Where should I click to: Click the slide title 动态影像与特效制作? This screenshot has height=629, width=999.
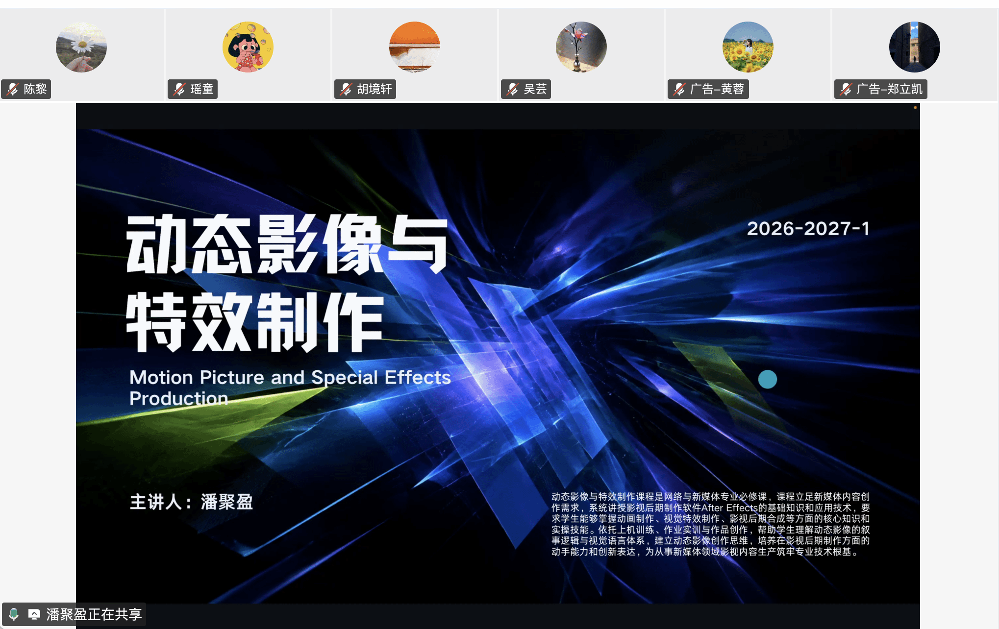point(287,283)
